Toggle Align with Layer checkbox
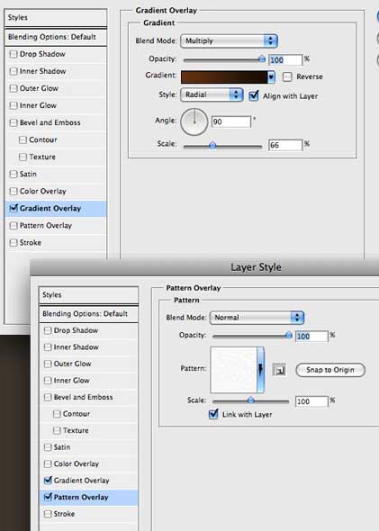The width and height of the screenshot is (379, 531). pos(253,96)
